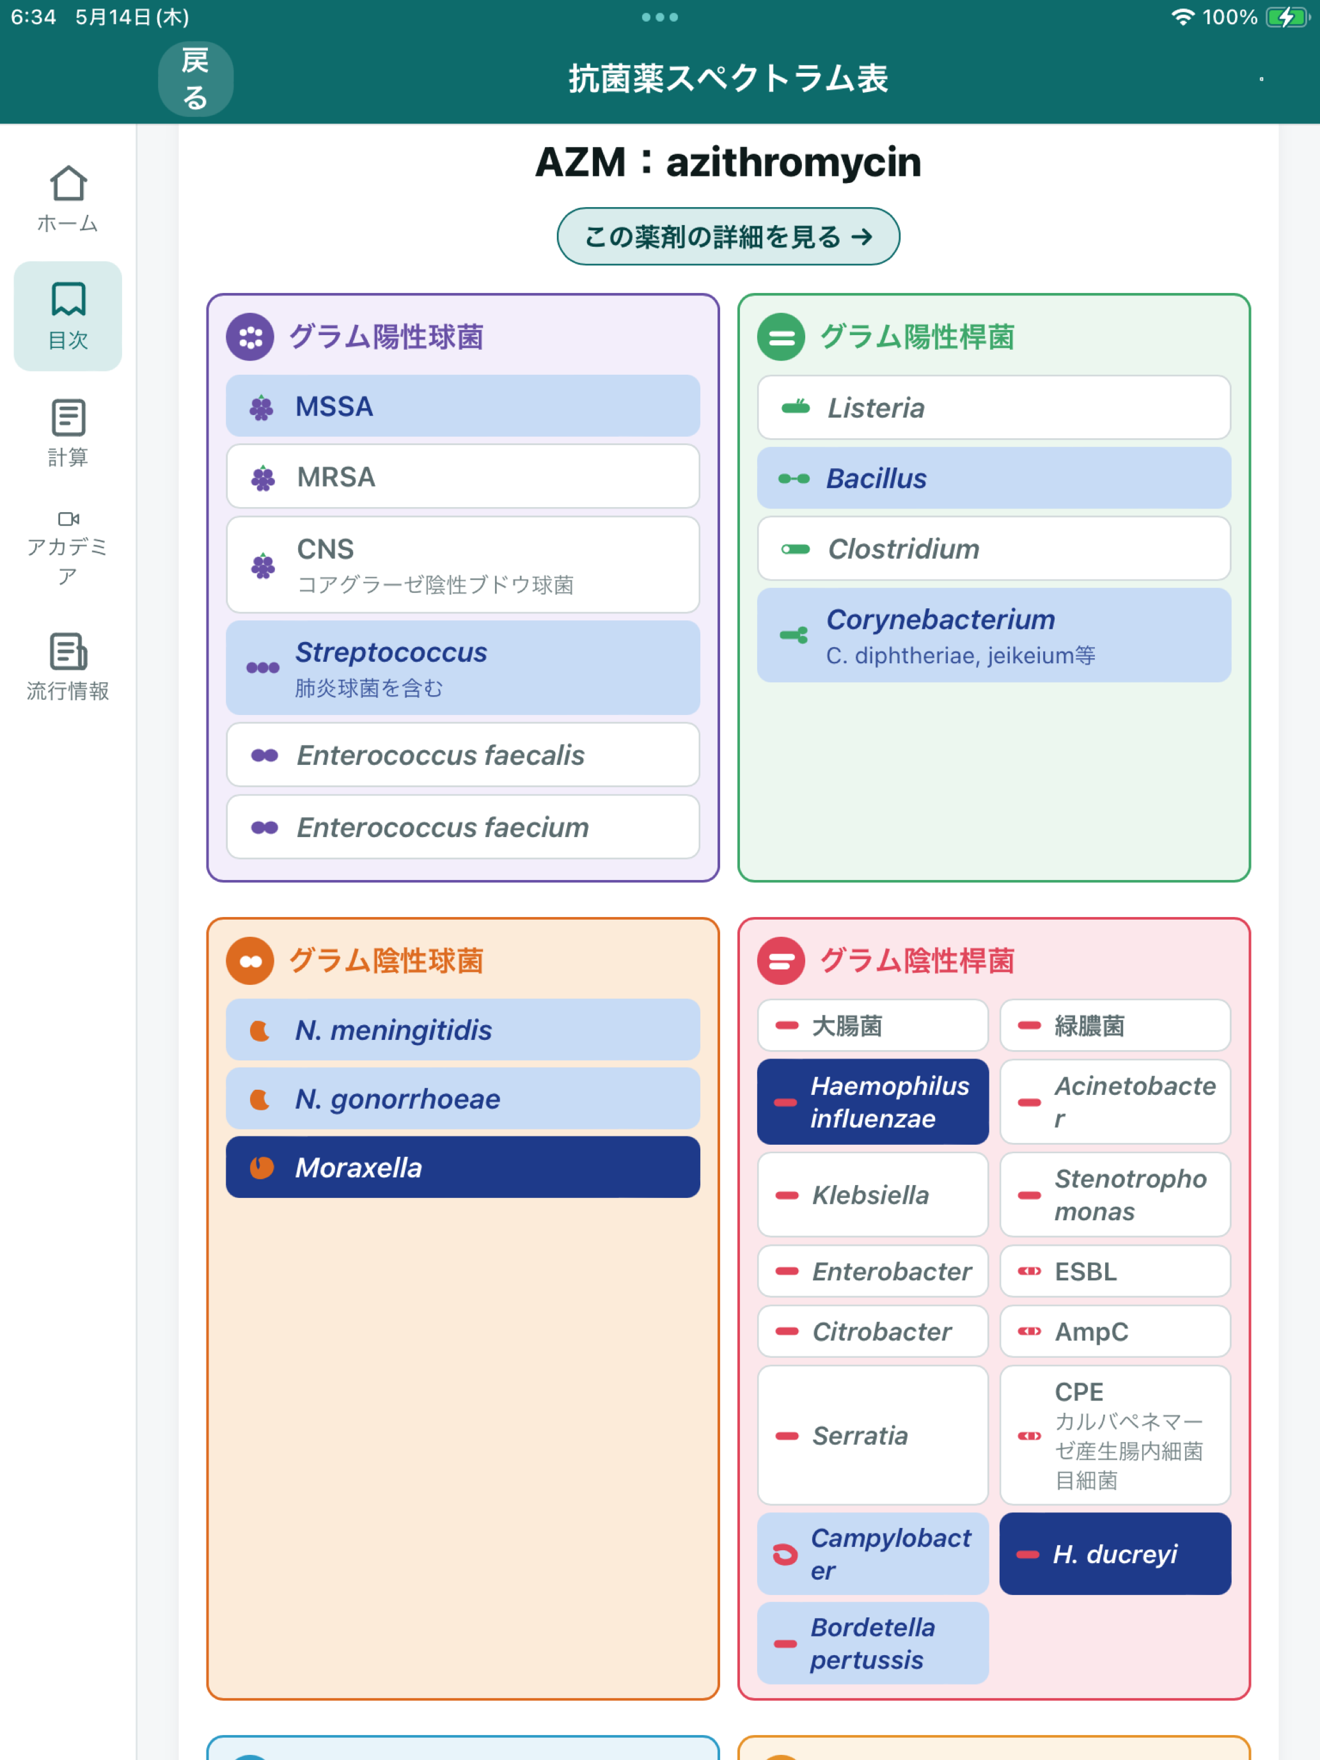Image resolution: width=1320 pixels, height=1760 pixels.
Task: Tap the 大腸菌 cell
Action: (x=873, y=1026)
